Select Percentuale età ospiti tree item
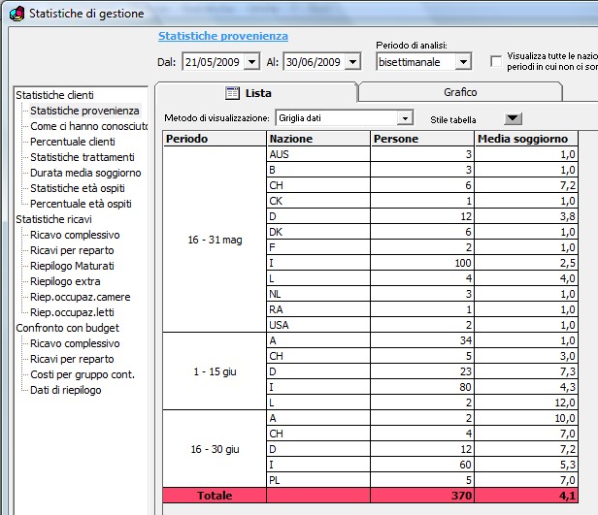The width and height of the screenshot is (598, 515). 81,205
